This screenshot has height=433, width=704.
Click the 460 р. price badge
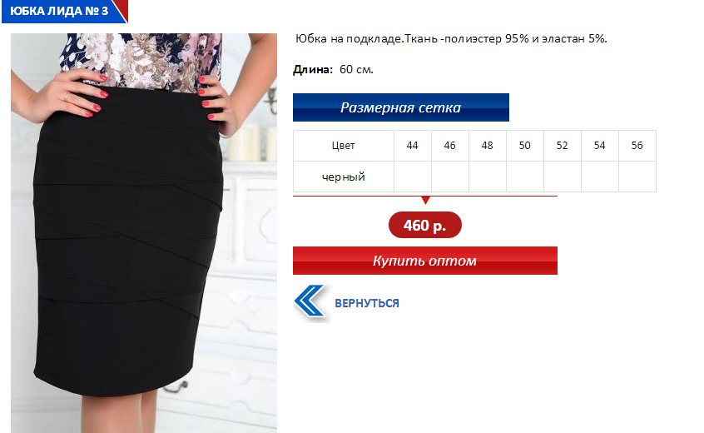coord(424,225)
